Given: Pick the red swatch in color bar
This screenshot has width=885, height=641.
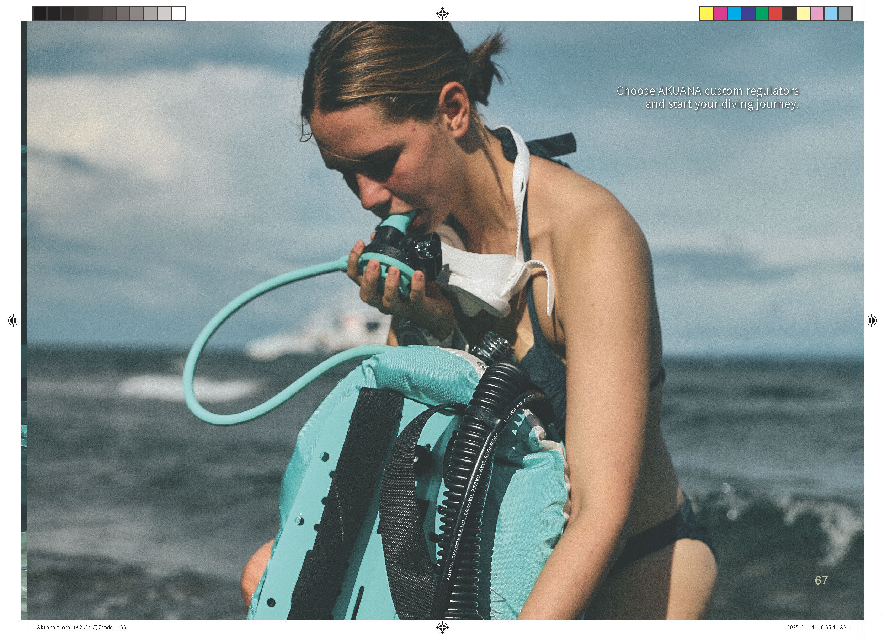Looking at the screenshot, I should coord(776,13).
